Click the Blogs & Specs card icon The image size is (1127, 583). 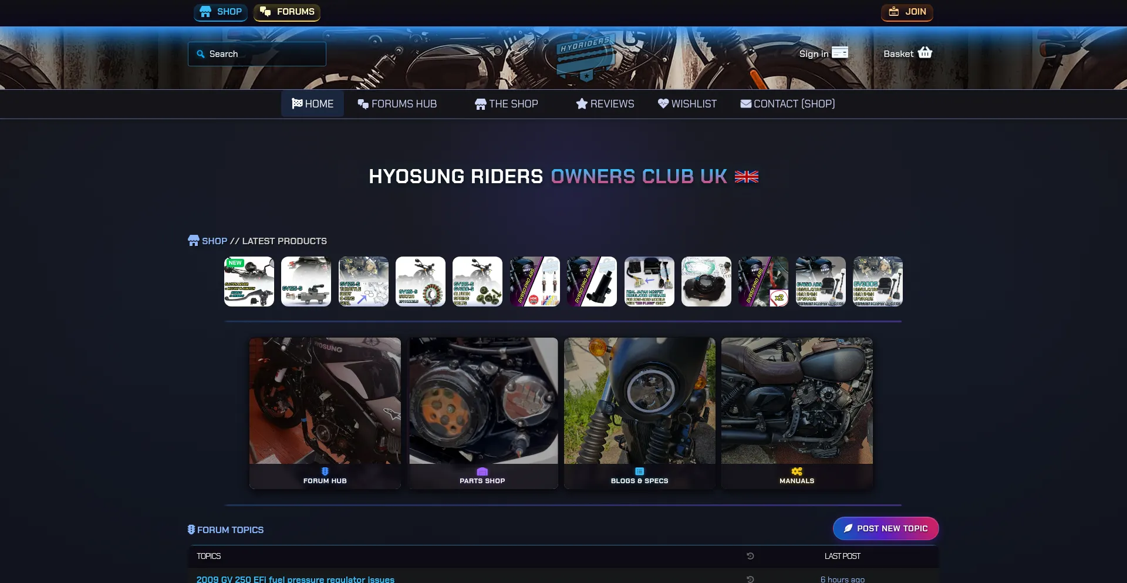pos(640,471)
